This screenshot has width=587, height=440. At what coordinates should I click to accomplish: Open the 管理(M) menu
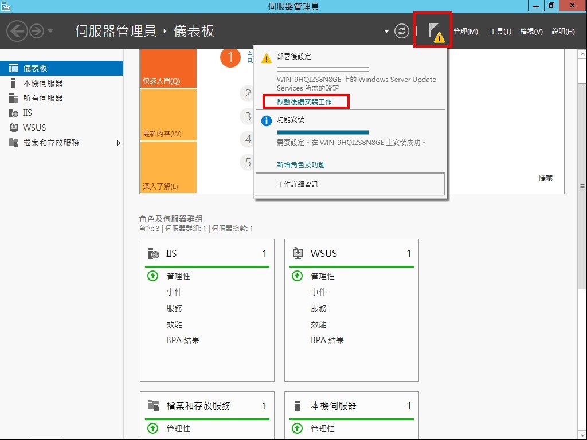click(465, 32)
